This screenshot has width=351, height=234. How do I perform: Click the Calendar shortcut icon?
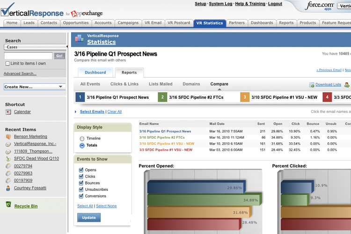point(8,112)
